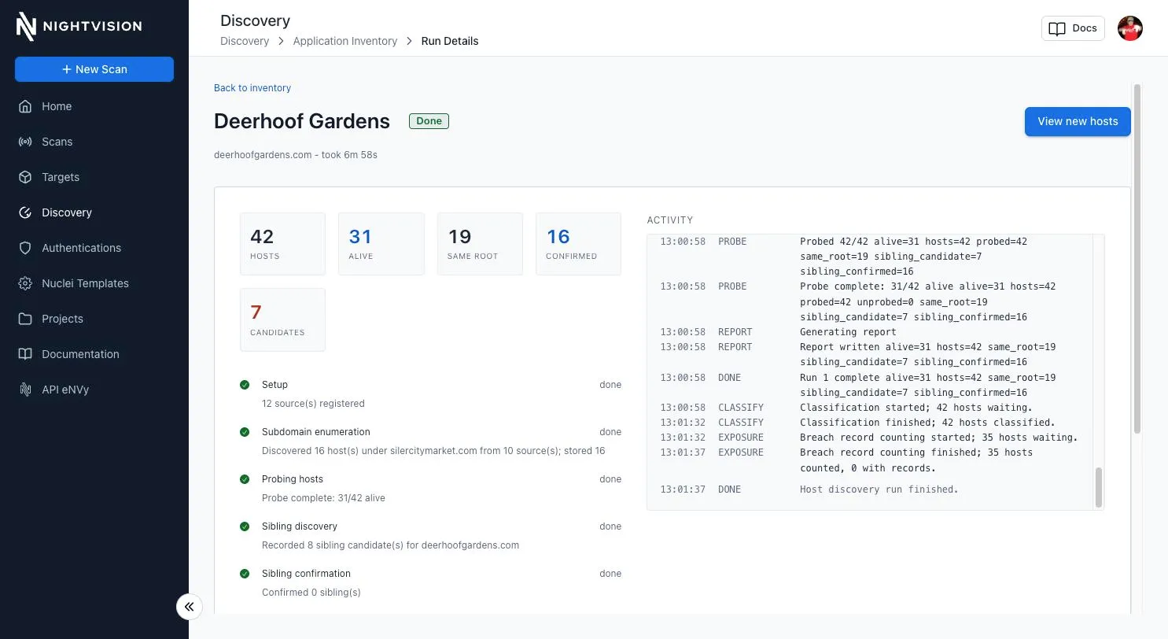Screen dimensions: 1168x639
Task: Click the main page vertical scrollbar
Action: tap(1137, 258)
